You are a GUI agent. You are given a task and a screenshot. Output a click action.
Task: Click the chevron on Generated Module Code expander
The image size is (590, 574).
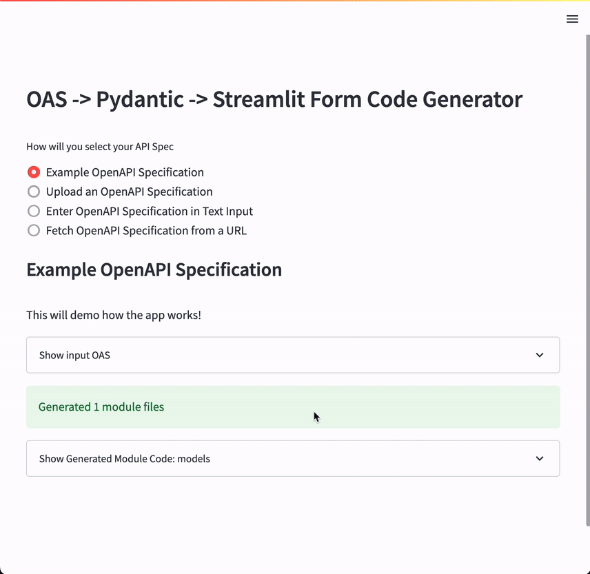pyautogui.click(x=540, y=458)
